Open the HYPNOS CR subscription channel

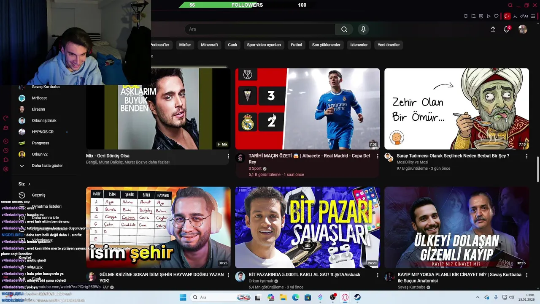(42, 132)
